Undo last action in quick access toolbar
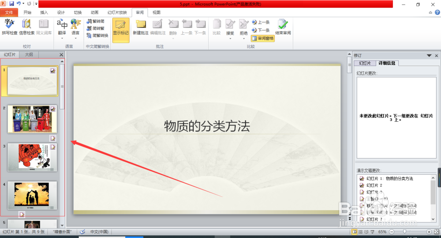 click(x=19, y=4)
